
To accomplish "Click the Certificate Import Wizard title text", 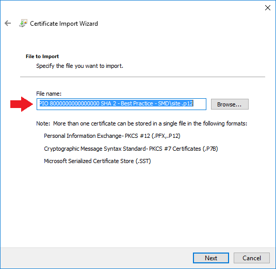I will coord(64,24).
